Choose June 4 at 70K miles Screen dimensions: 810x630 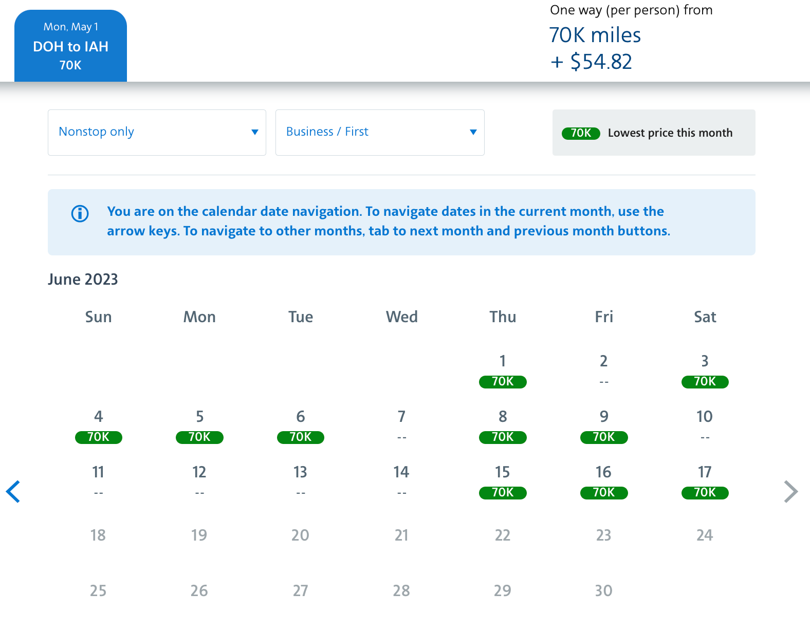(x=98, y=426)
